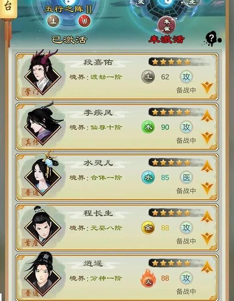The width and height of the screenshot is (234, 301).
Task: Toggle 备战中 status for 段嘉佑
Action: 186,90
